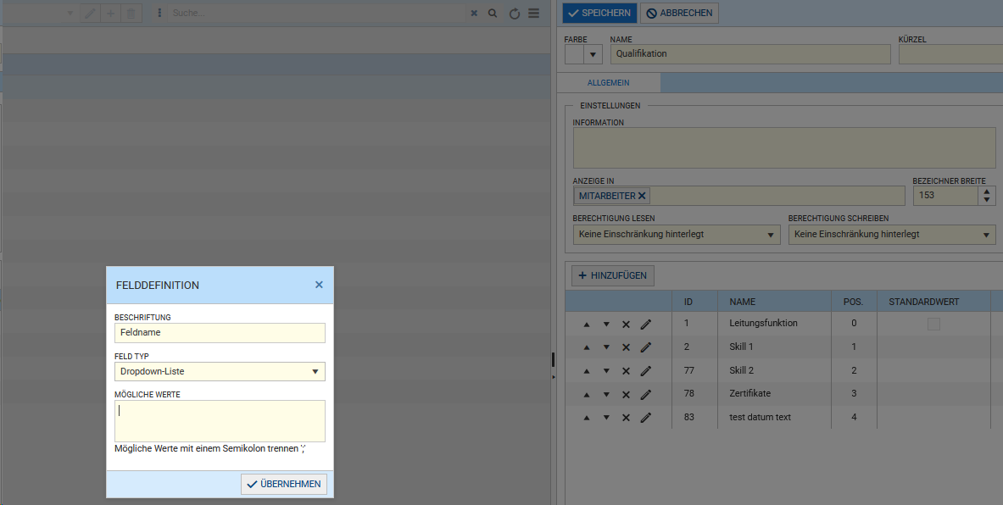Viewport: 1003px width, 505px height.
Task: Delete the Skill 1 row
Action: (626, 347)
